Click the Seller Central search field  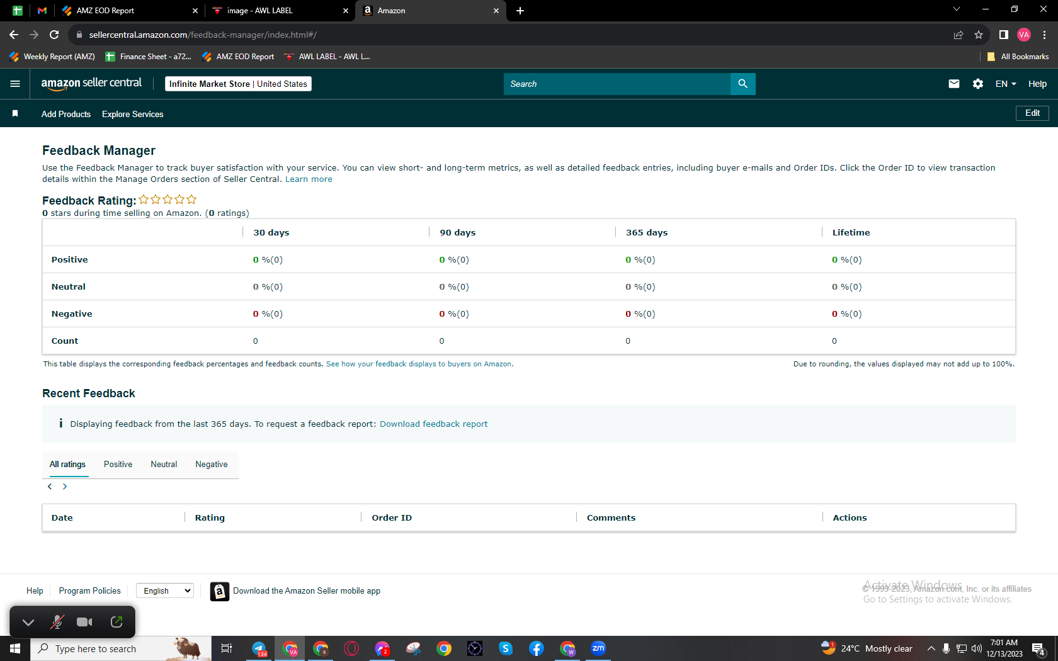coord(617,84)
